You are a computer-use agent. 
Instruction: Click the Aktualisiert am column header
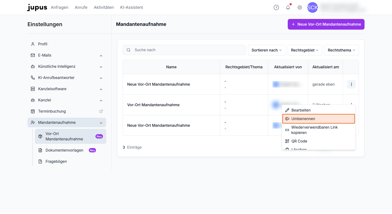pos(326,67)
